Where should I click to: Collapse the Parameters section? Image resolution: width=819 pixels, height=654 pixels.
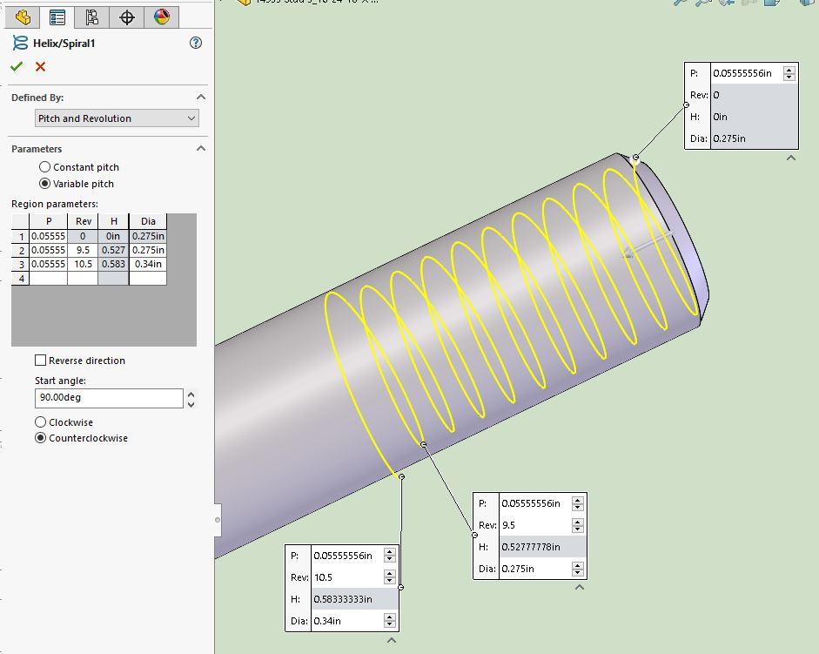pos(201,149)
